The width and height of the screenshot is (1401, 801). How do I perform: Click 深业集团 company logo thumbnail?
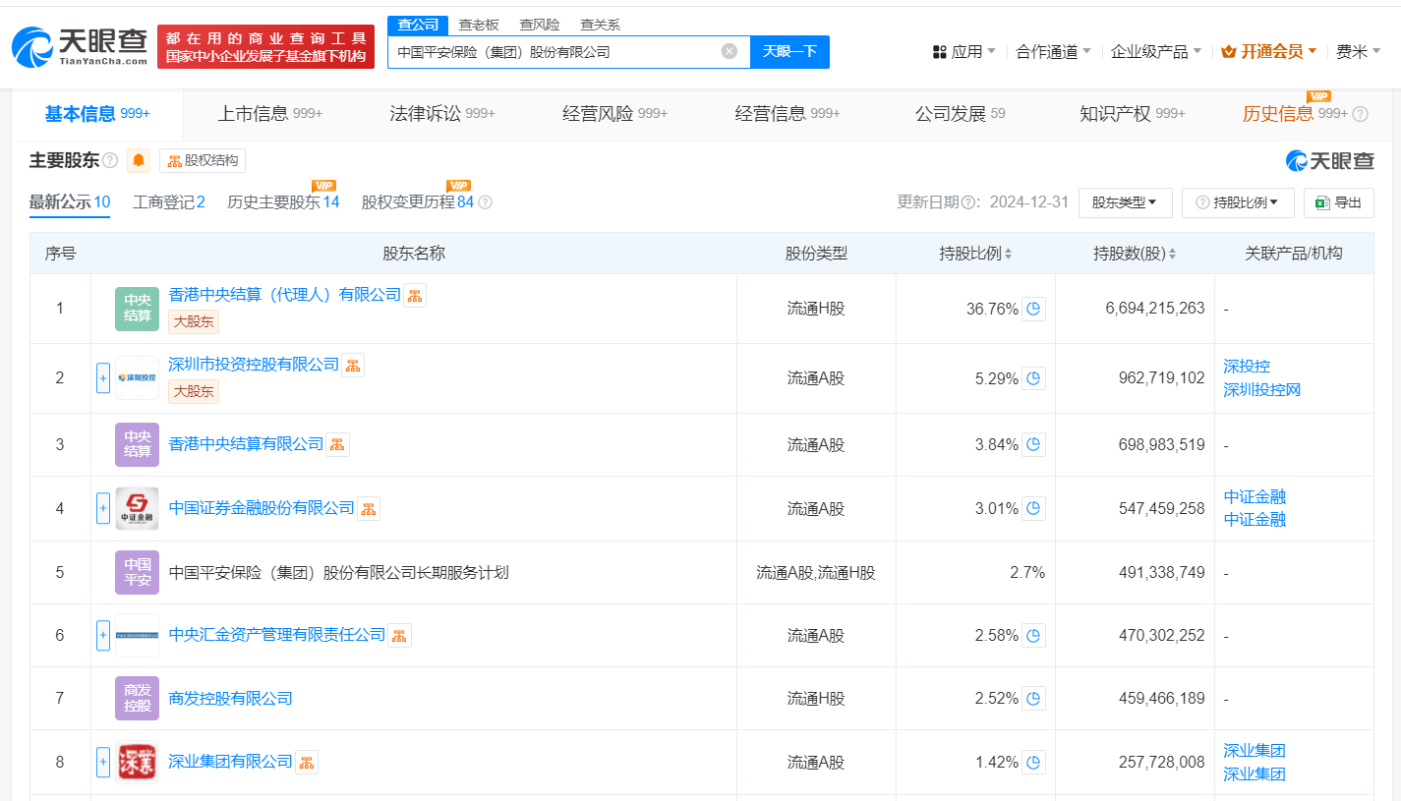point(137,762)
